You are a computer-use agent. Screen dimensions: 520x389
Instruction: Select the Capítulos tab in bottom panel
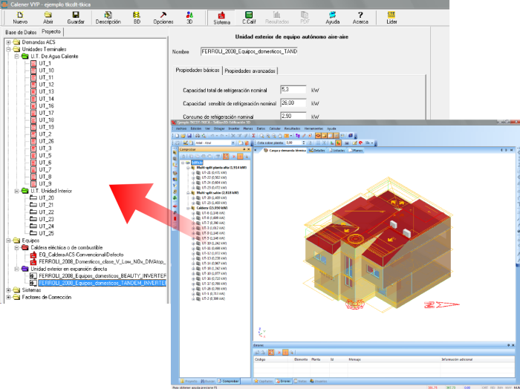264,382
